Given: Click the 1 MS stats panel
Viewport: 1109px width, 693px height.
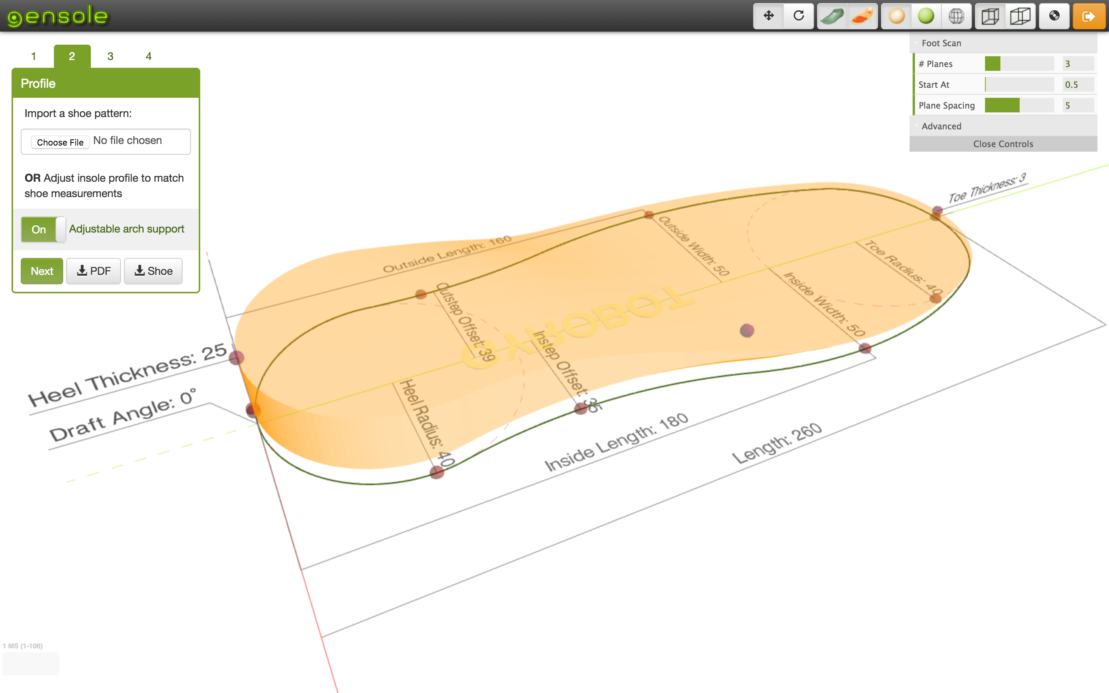Looking at the screenshot, I should coord(30,660).
